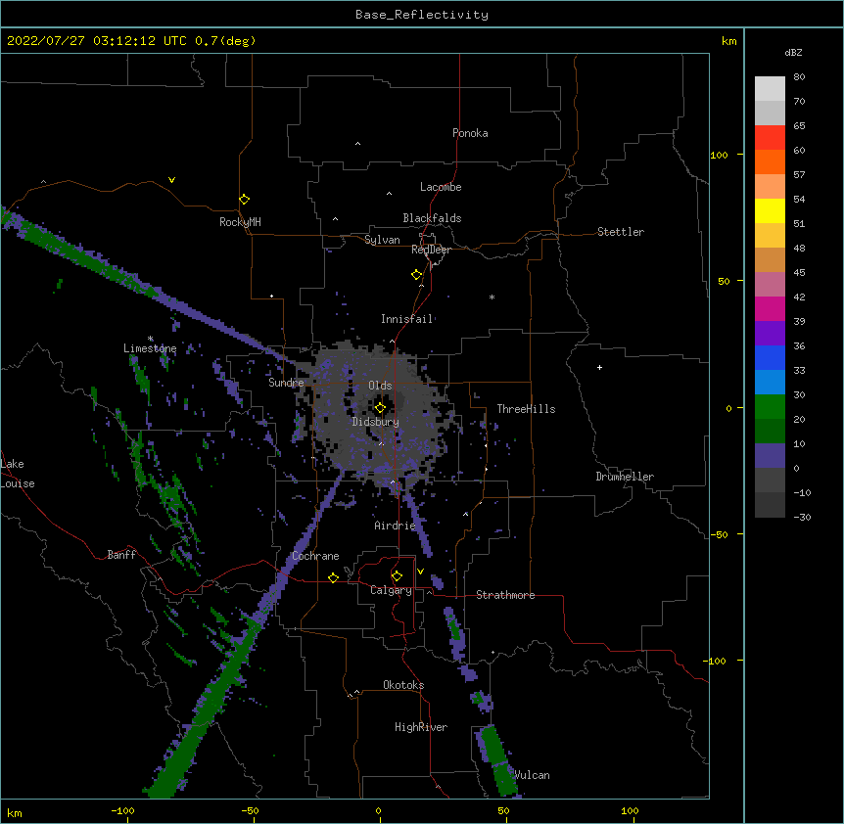Image resolution: width=844 pixels, height=824 pixels.
Task: Select the HighRiver label
Action: [421, 727]
